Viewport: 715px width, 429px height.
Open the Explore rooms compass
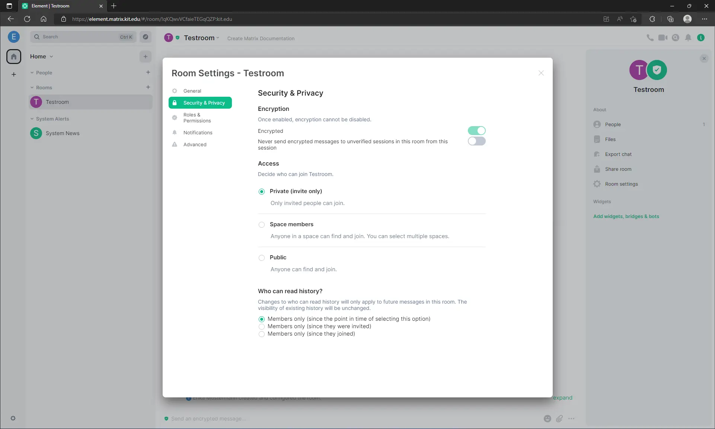pos(146,37)
